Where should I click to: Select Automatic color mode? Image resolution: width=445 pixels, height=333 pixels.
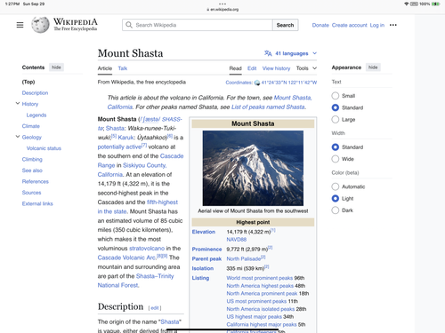[x=336, y=186]
